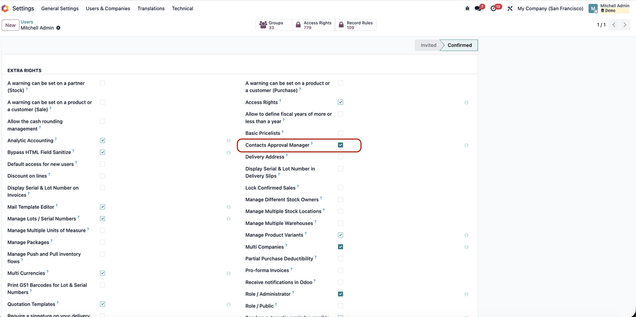Uncheck the Contacts Approval Manager checkbox

[340, 145]
